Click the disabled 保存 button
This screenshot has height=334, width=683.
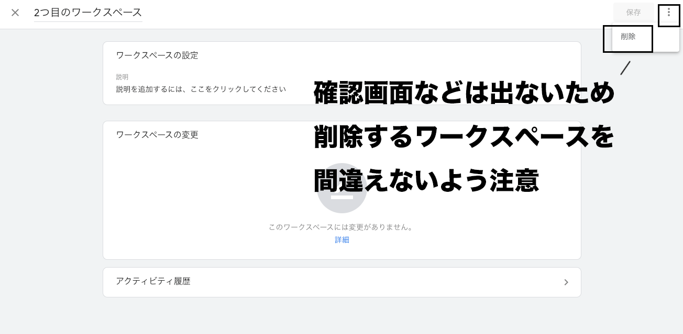[x=633, y=12]
